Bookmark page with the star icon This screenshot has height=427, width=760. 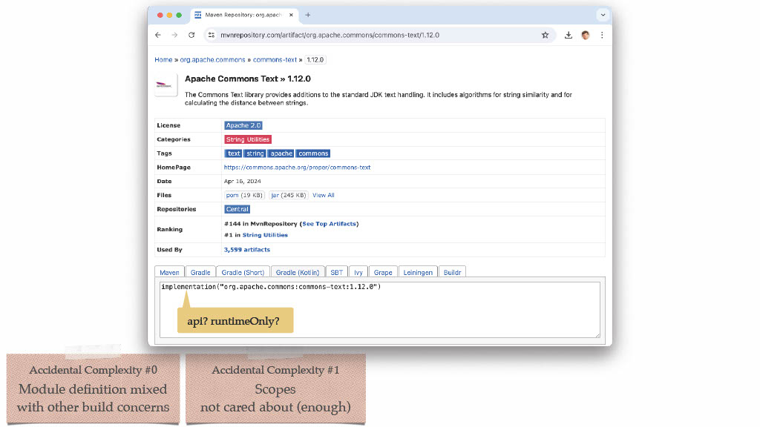point(546,35)
